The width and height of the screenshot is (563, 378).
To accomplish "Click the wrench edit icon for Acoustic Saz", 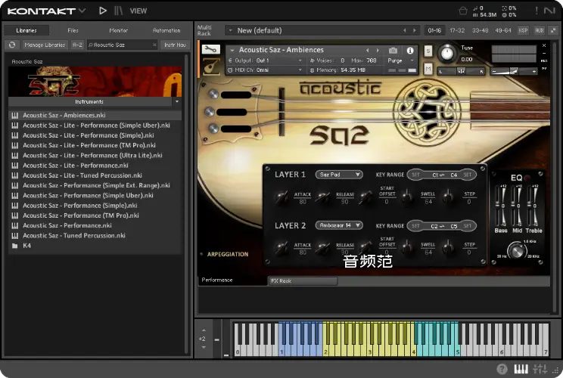I will 210,50.
